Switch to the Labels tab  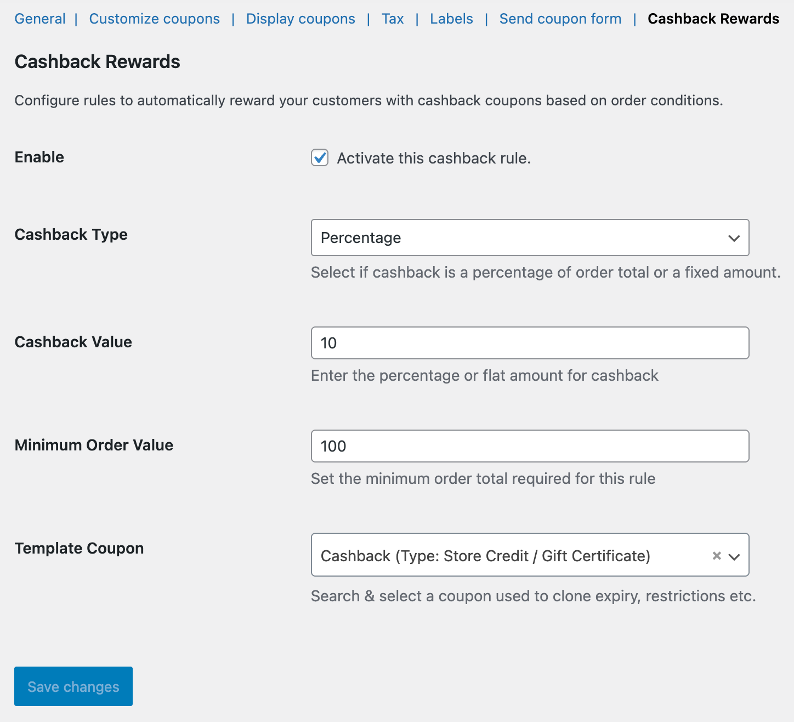coord(451,19)
